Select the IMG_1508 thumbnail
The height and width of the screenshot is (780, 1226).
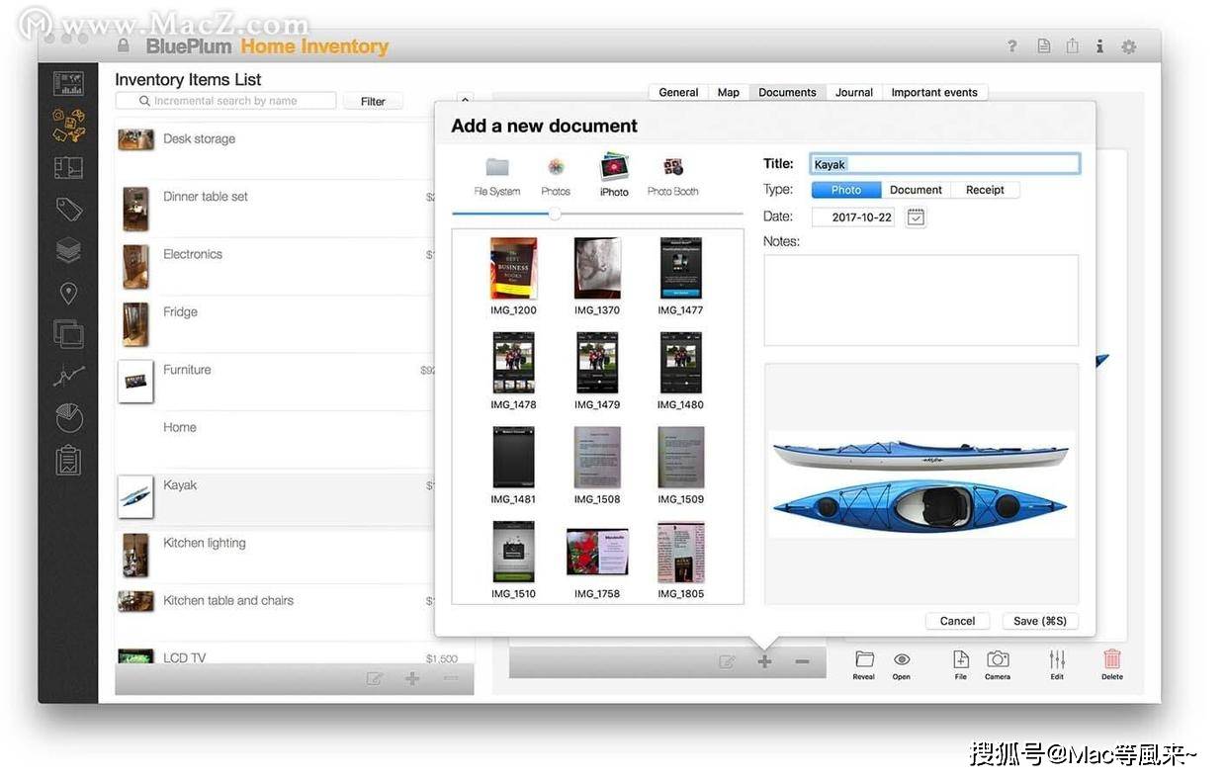pos(597,457)
